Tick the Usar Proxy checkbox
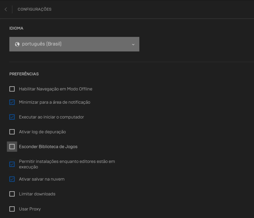Screen dimensions: 254x218 (12, 209)
